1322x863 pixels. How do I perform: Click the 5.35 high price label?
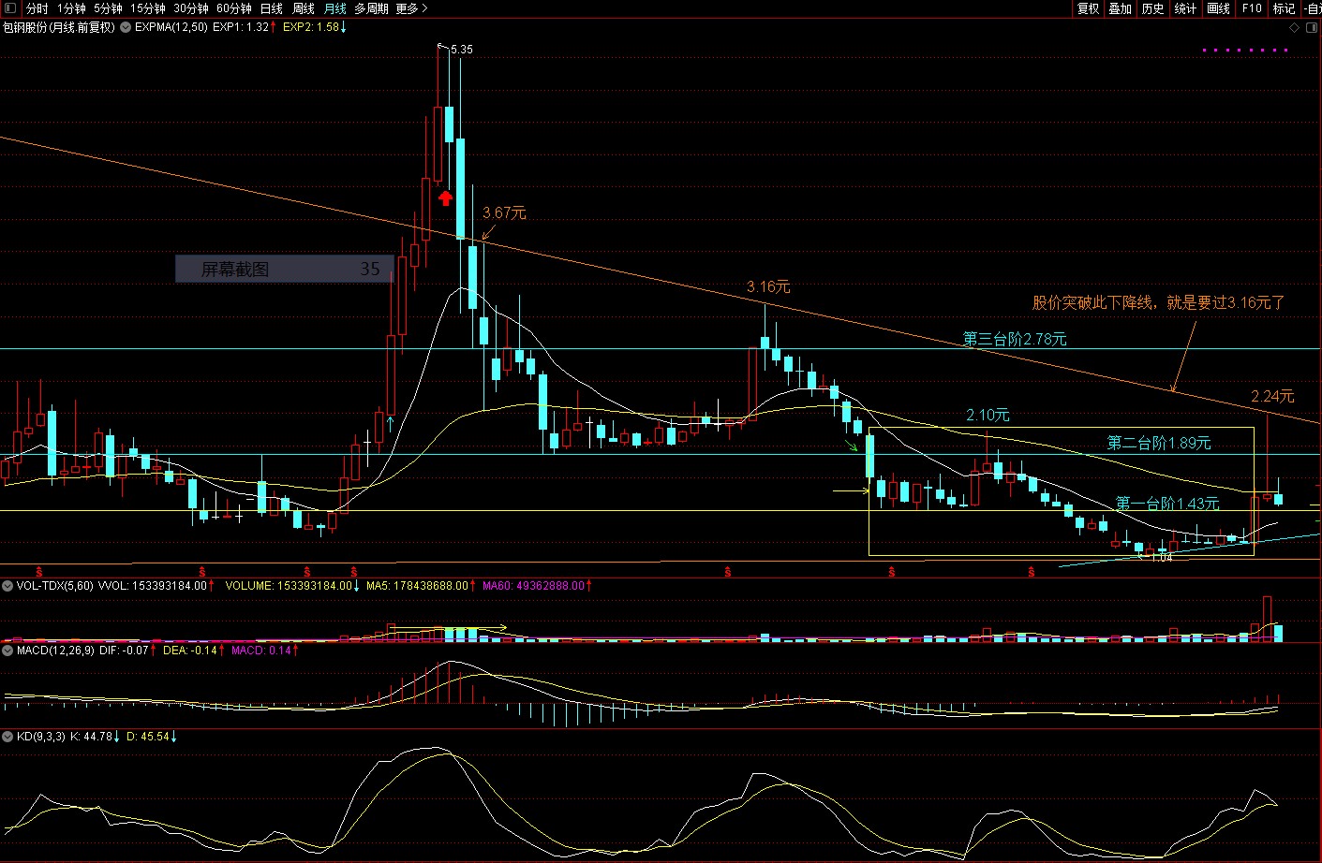coord(462,50)
